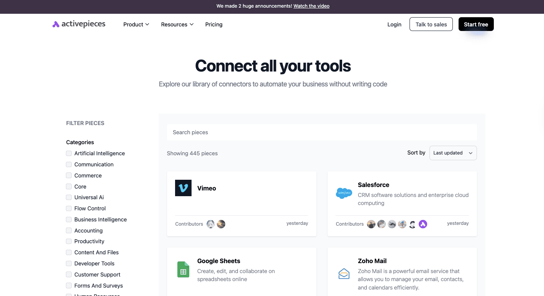Open the Vimeo piece icon
The width and height of the screenshot is (544, 296).
click(183, 188)
